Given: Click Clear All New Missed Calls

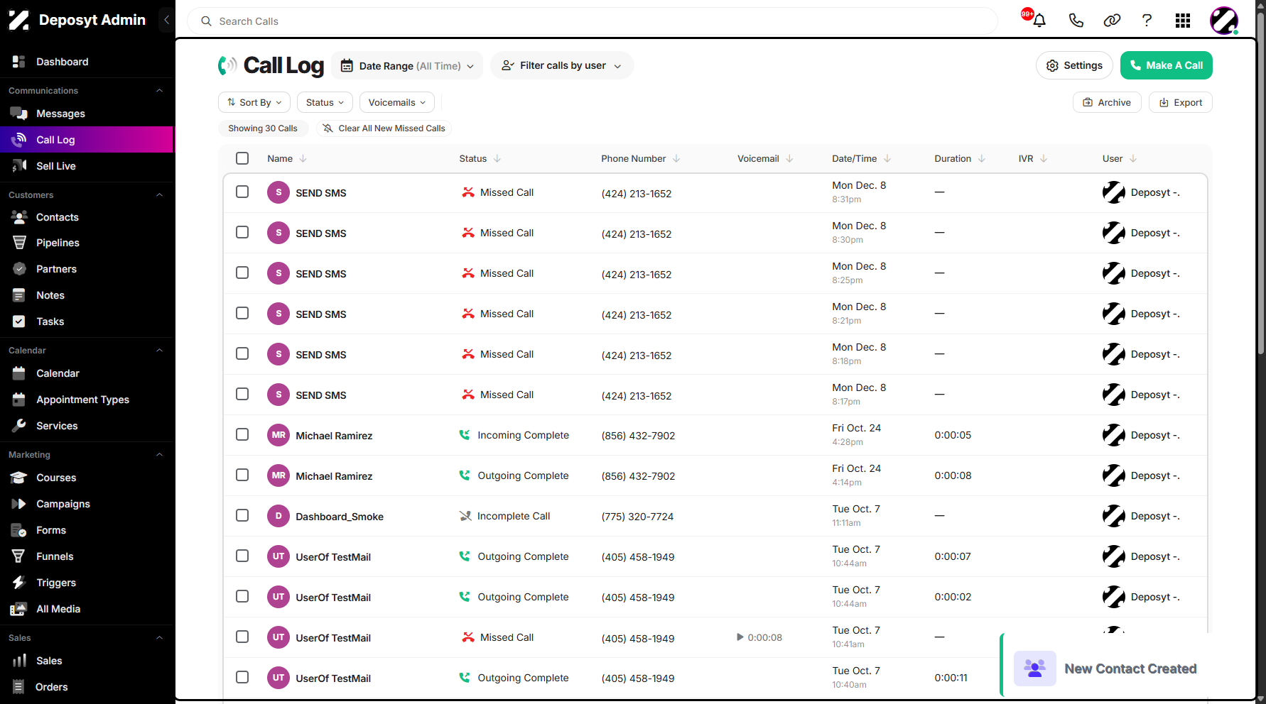Looking at the screenshot, I should coord(384,128).
